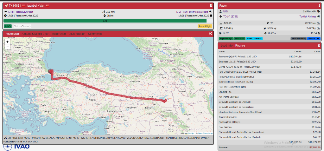Click the invoice icon in the Finance header

(x=319, y=45)
